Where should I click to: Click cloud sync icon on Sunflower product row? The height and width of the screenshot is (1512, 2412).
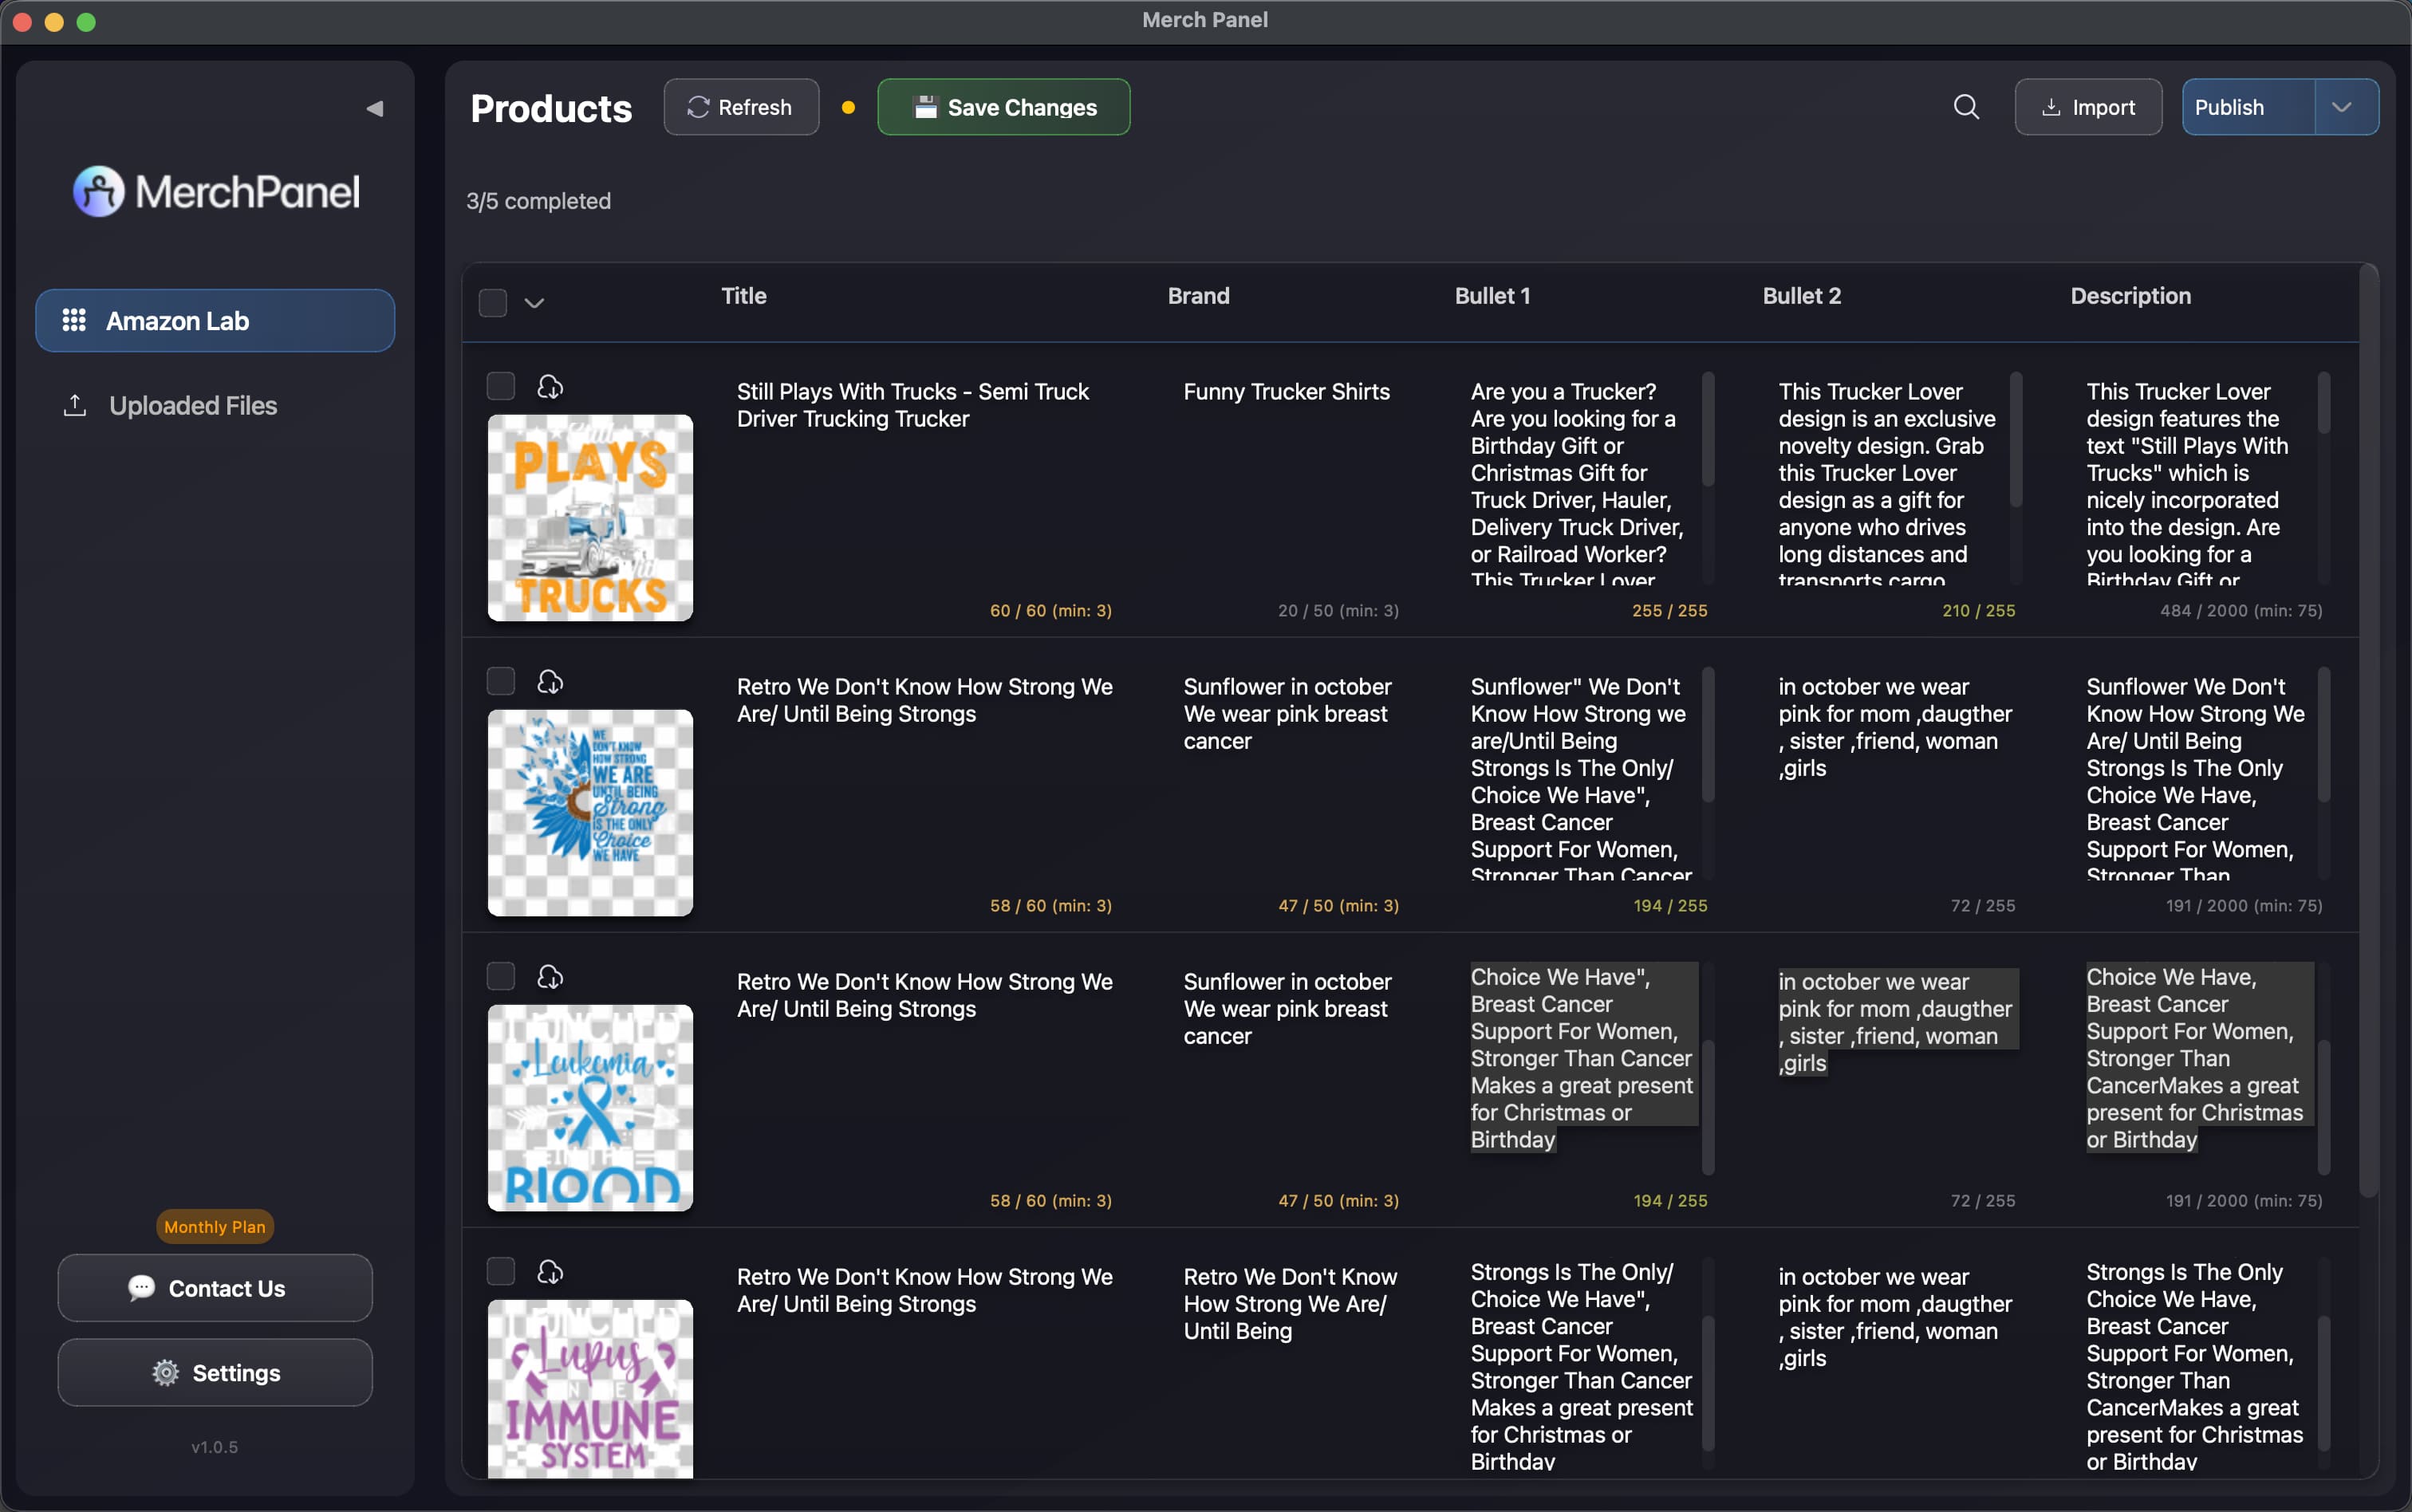point(550,681)
